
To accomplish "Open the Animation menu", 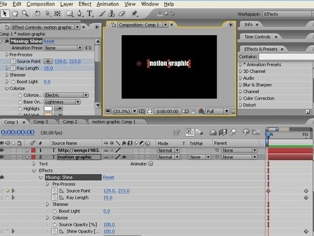I will (108, 4).
